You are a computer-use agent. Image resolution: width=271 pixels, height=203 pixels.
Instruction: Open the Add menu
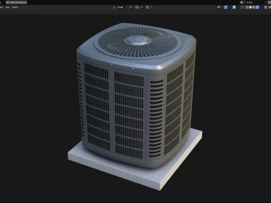7,7
